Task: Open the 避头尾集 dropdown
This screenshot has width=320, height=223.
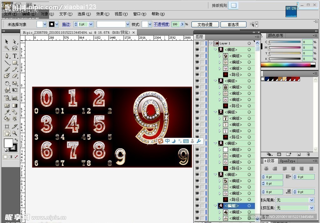Action: [312, 200]
